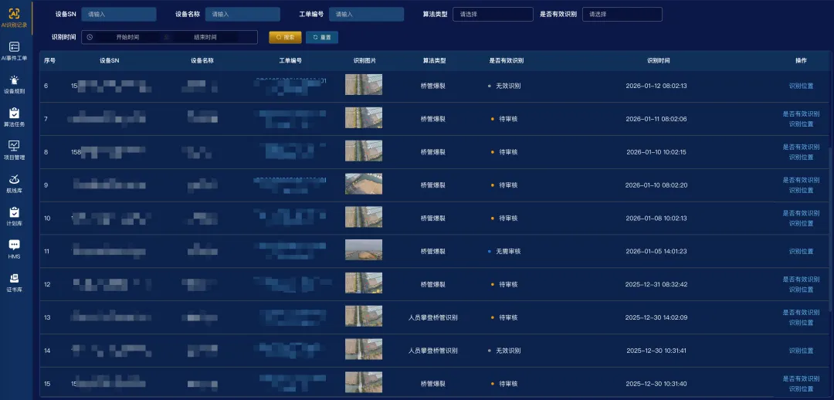Click 识别位置 link in row 15
This screenshot has width=834, height=400.
(801, 389)
